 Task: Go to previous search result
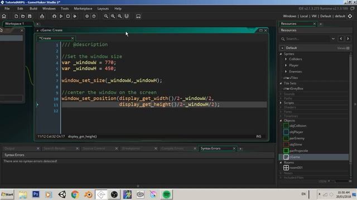(341, 39)
